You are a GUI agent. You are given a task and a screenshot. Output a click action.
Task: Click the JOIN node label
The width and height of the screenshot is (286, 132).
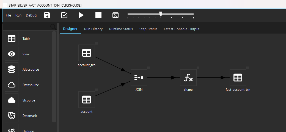tap(139, 90)
